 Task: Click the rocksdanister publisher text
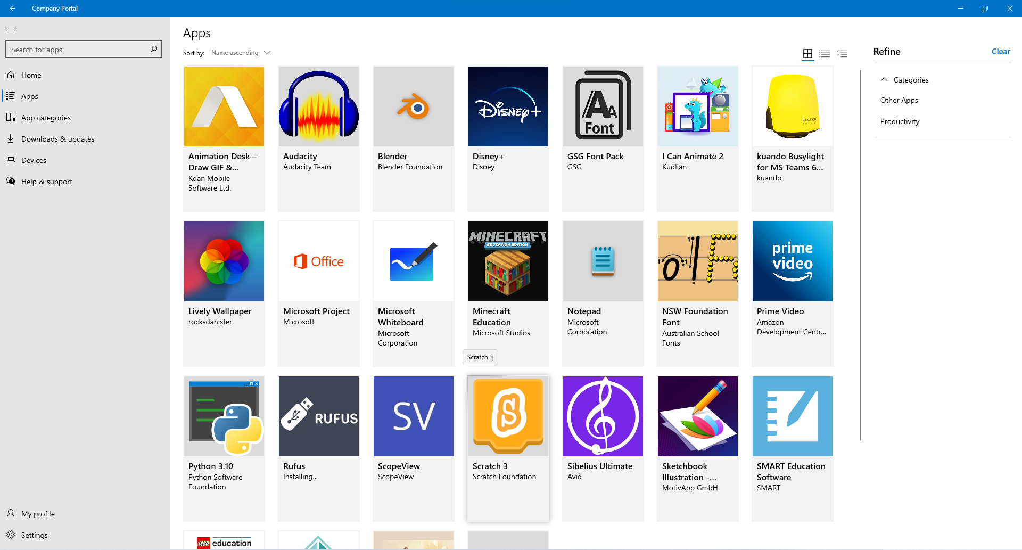[210, 322]
